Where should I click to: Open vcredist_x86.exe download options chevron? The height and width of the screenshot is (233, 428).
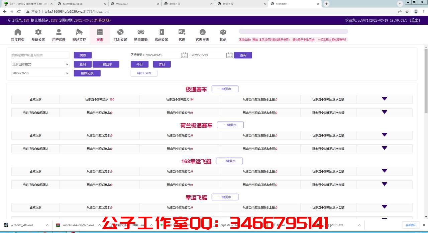pyautogui.click(x=47, y=225)
